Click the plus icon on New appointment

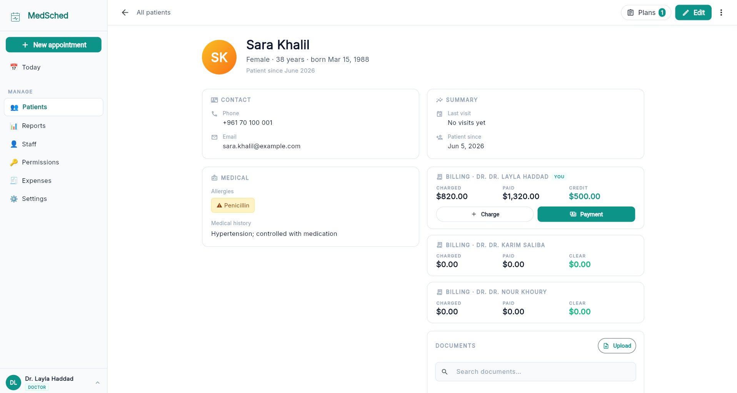(25, 45)
